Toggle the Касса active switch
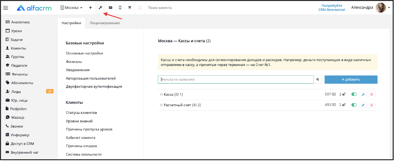 click(354, 95)
